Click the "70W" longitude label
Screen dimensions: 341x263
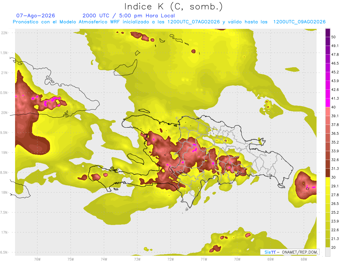point(237,259)
